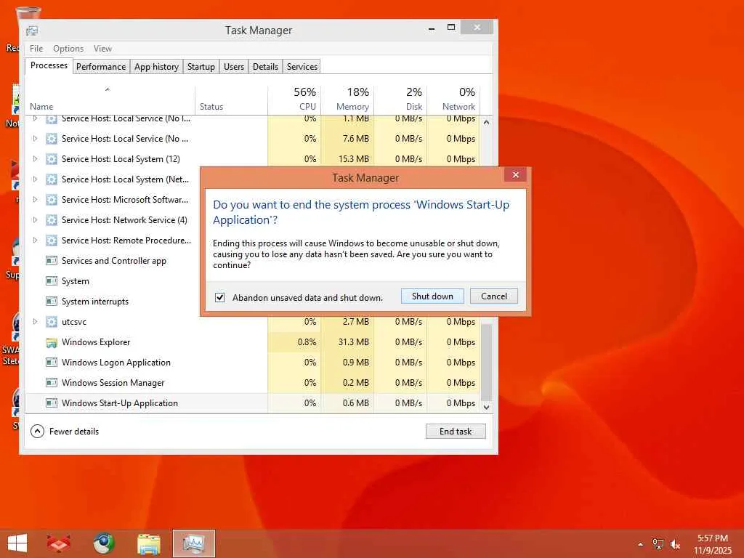Image resolution: width=744 pixels, height=558 pixels.
Task: Select the Processes tab
Action: pos(49,65)
